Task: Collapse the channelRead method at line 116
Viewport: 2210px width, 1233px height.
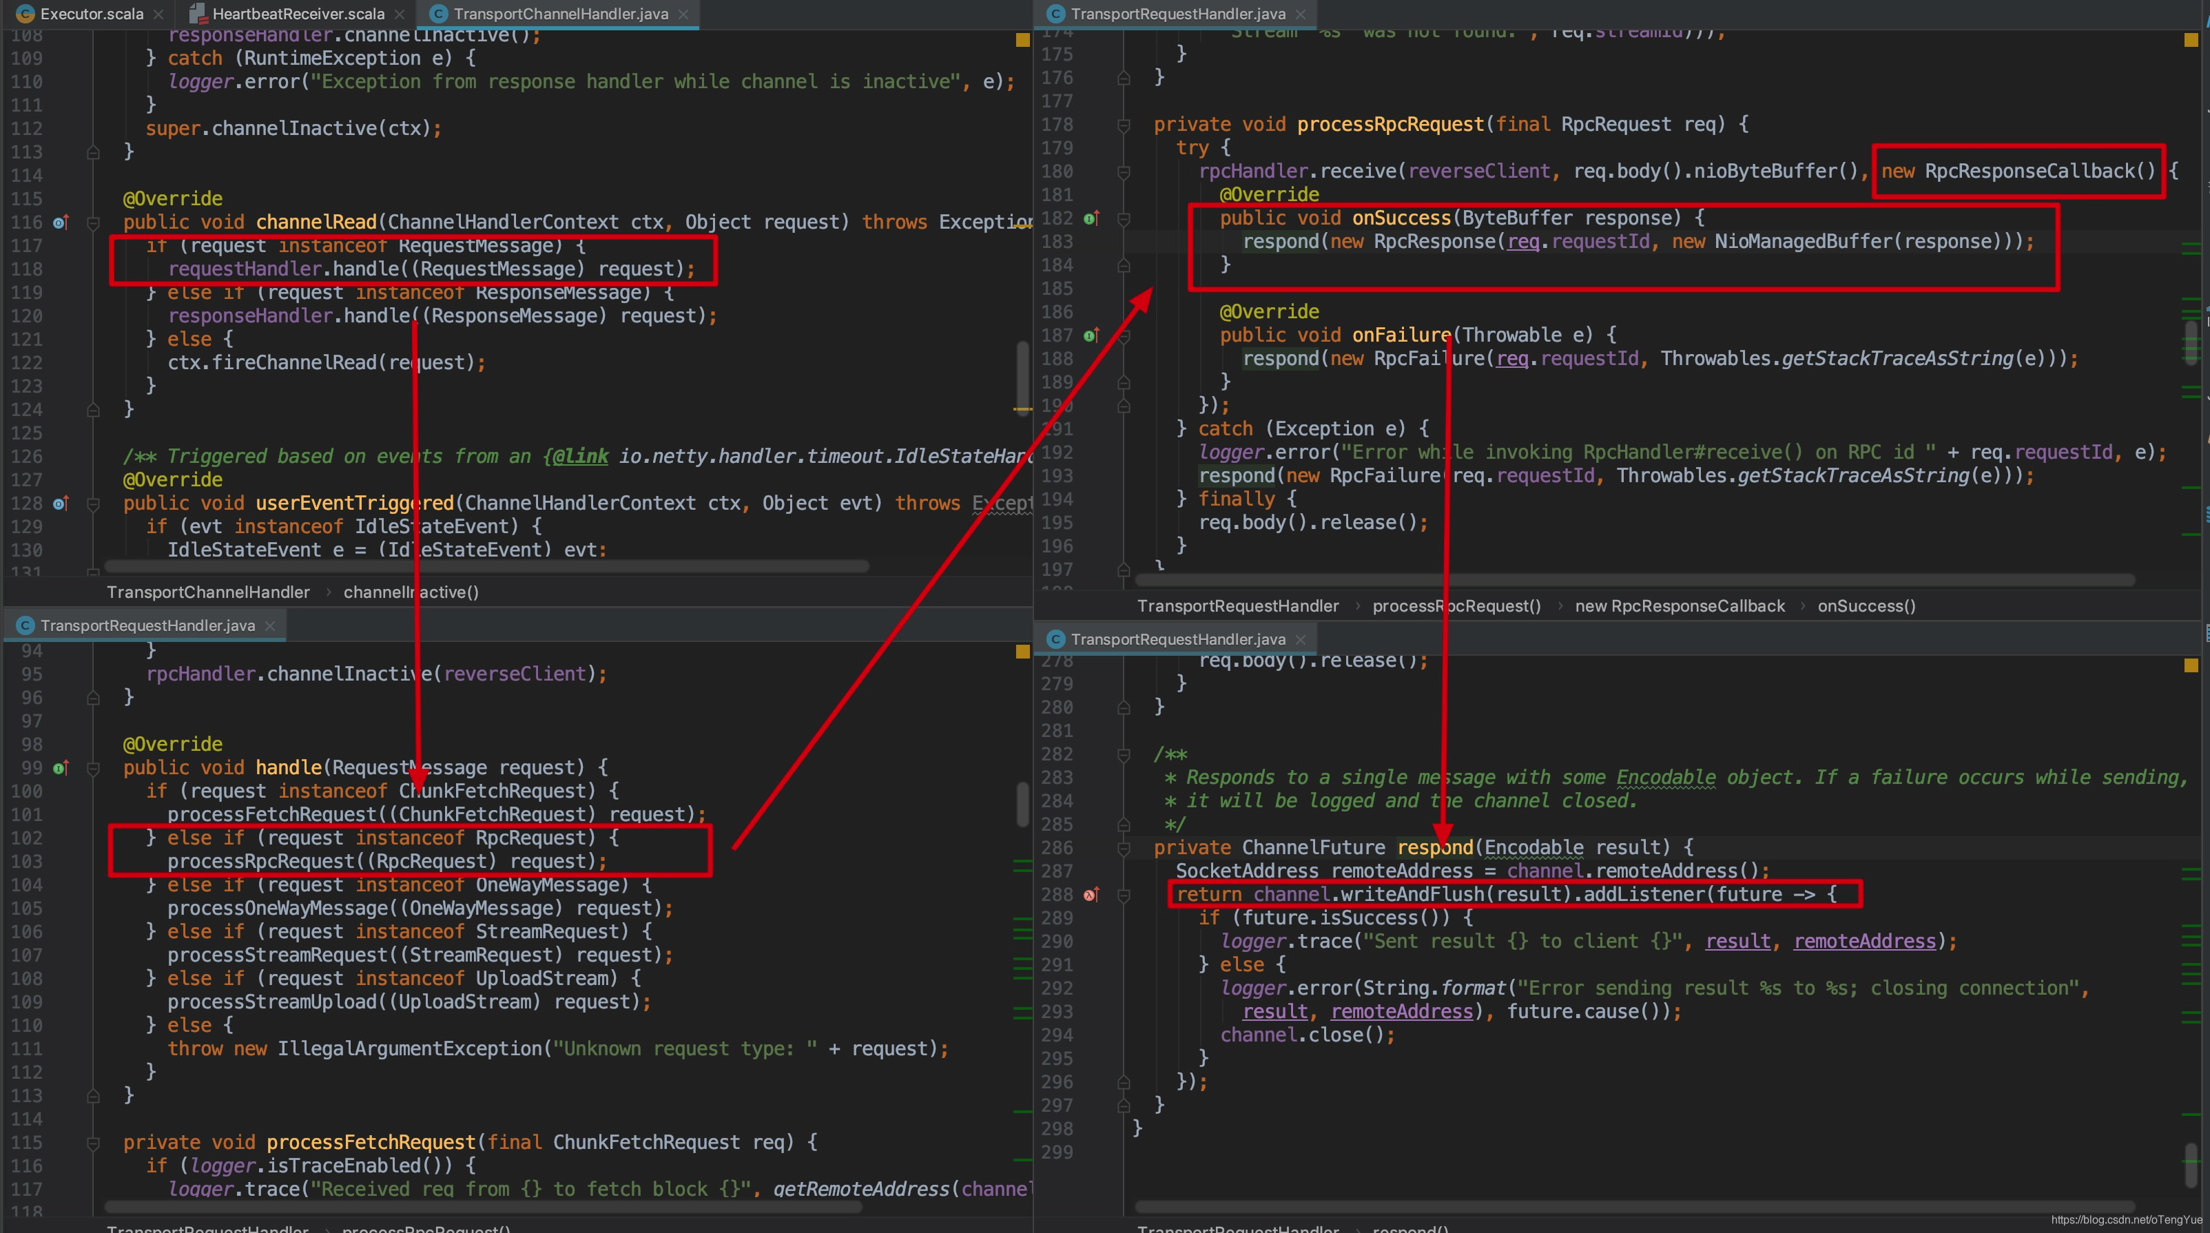Action: tap(94, 222)
